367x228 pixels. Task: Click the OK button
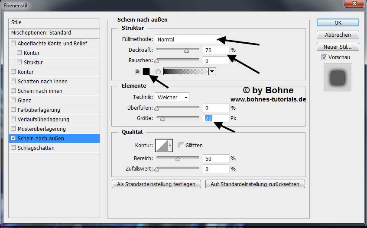click(x=338, y=22)
